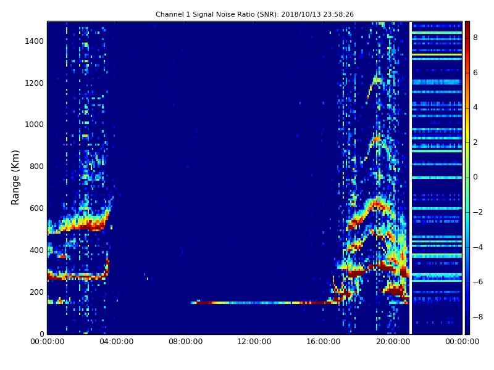Click the colorbar value 2 label
This screenshot has height=370, width=494.
tap(475, 142)
